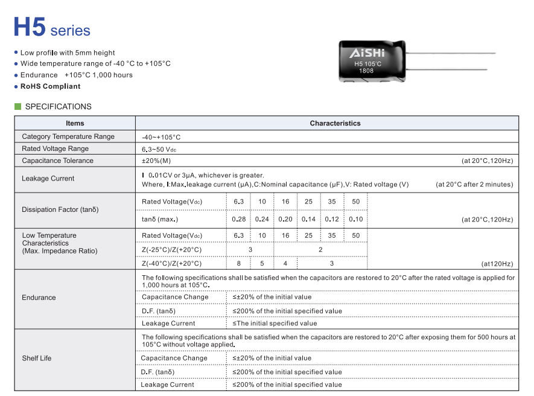The image size is (534, 396).
Task: Click the Dissipation Factor (tanδ) row label
Action: pos(60,209)
